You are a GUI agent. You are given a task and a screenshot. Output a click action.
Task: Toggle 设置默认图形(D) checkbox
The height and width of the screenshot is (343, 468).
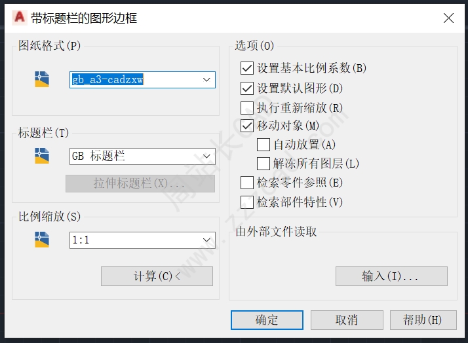247,88
